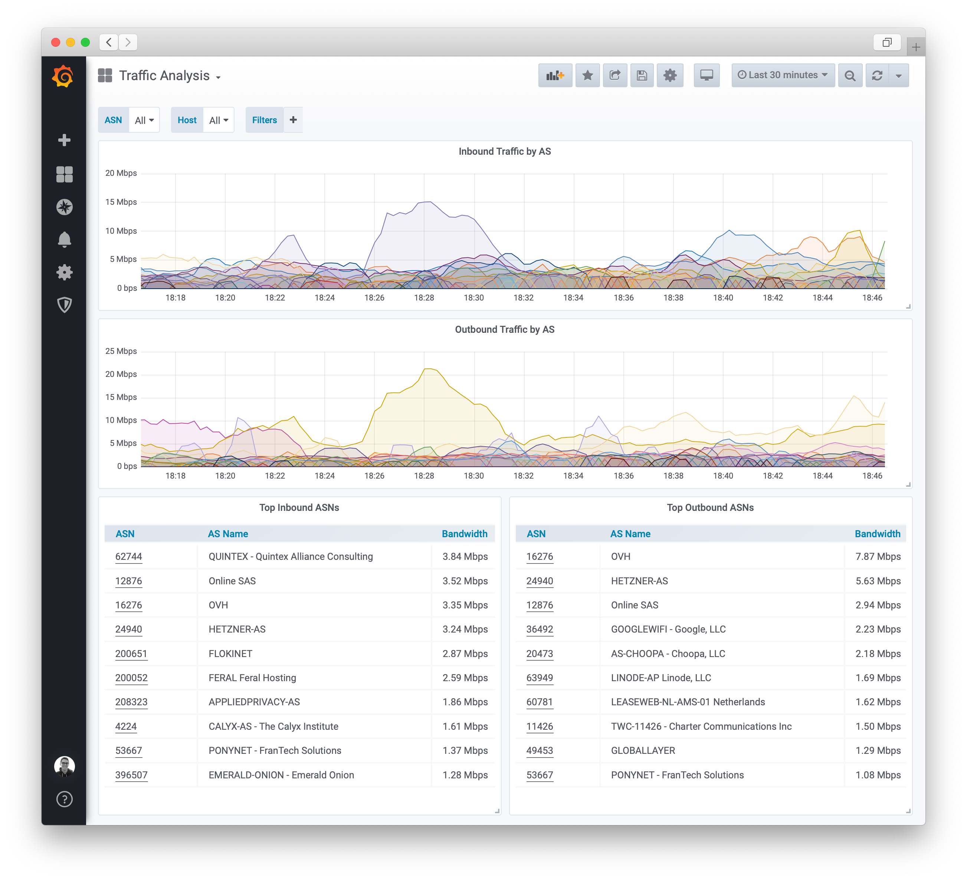Open Server Admin shield icon
This screenshot has height=880, width=967.
coord(64,305)
